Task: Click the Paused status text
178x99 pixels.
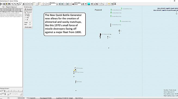Action: [x=98, y=10]
